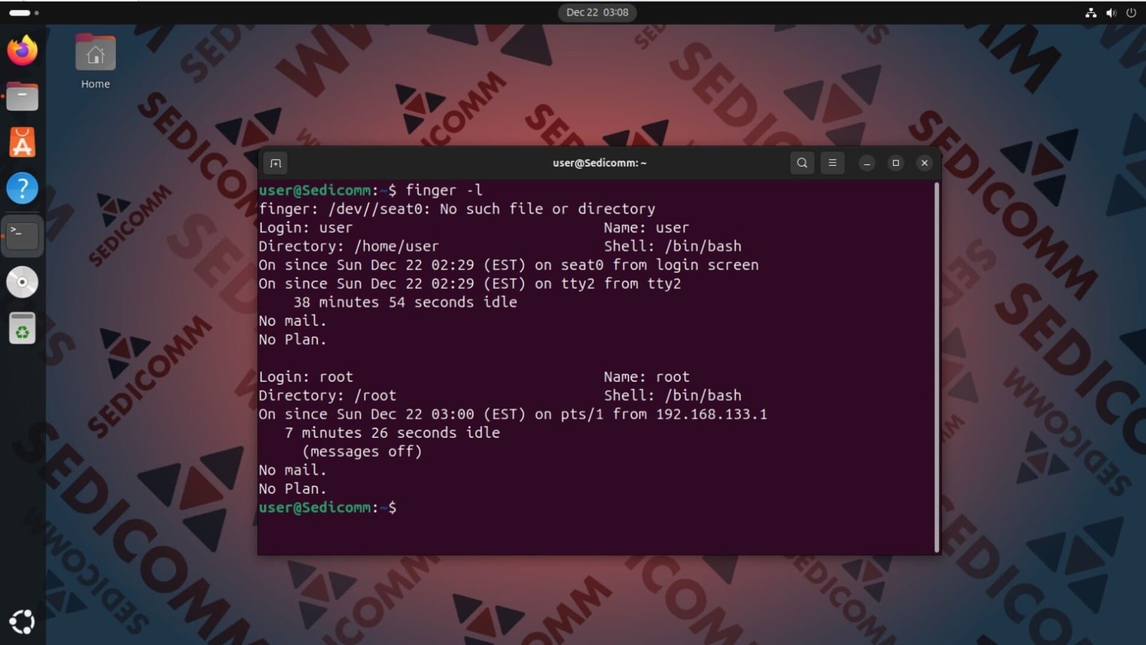
Task: Click the terminal scrollbar
Action: point(936,367)
